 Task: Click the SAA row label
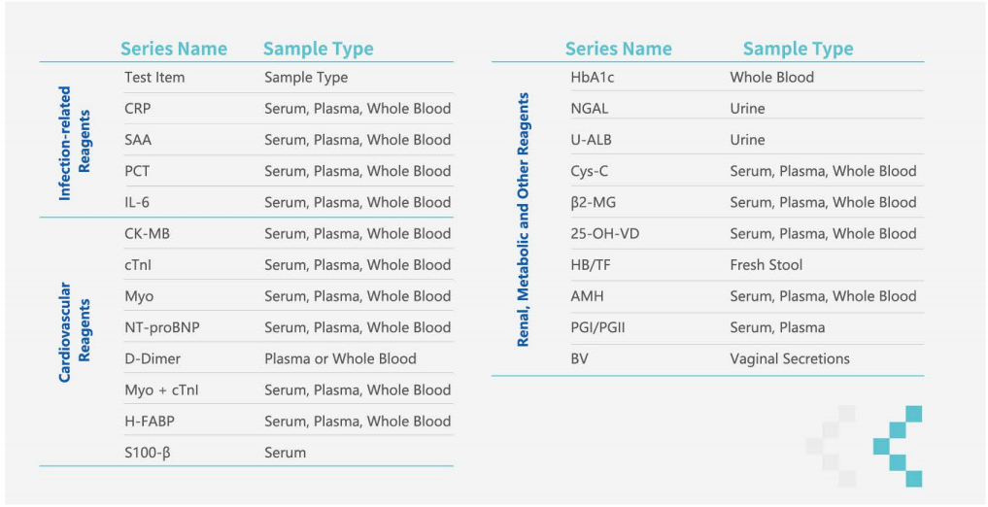pos(138,140)
